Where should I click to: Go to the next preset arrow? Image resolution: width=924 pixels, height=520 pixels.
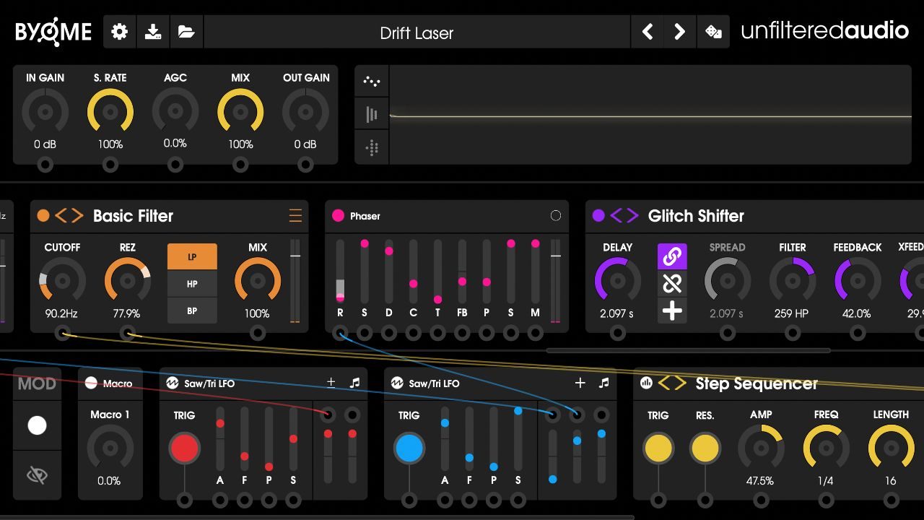(x=680, y=32)
